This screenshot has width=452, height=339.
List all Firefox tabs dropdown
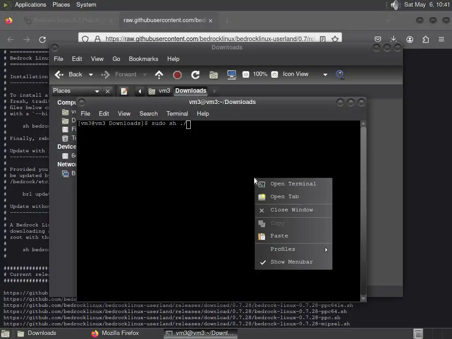388,21
